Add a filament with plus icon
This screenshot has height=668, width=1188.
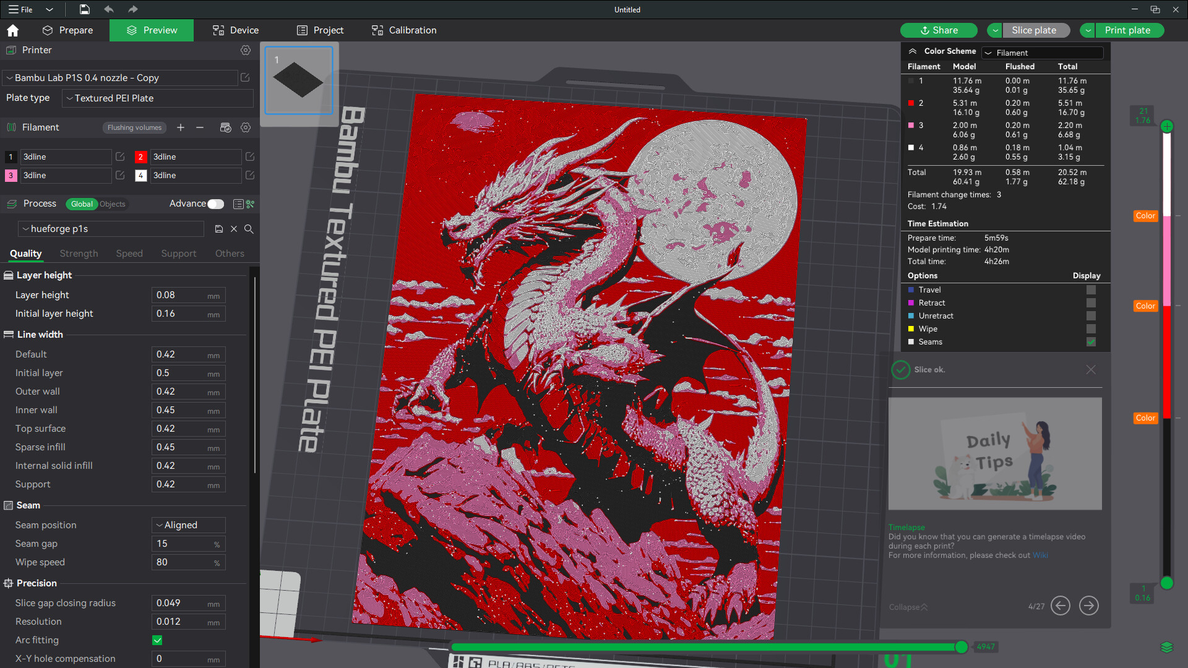pos(181,127)
